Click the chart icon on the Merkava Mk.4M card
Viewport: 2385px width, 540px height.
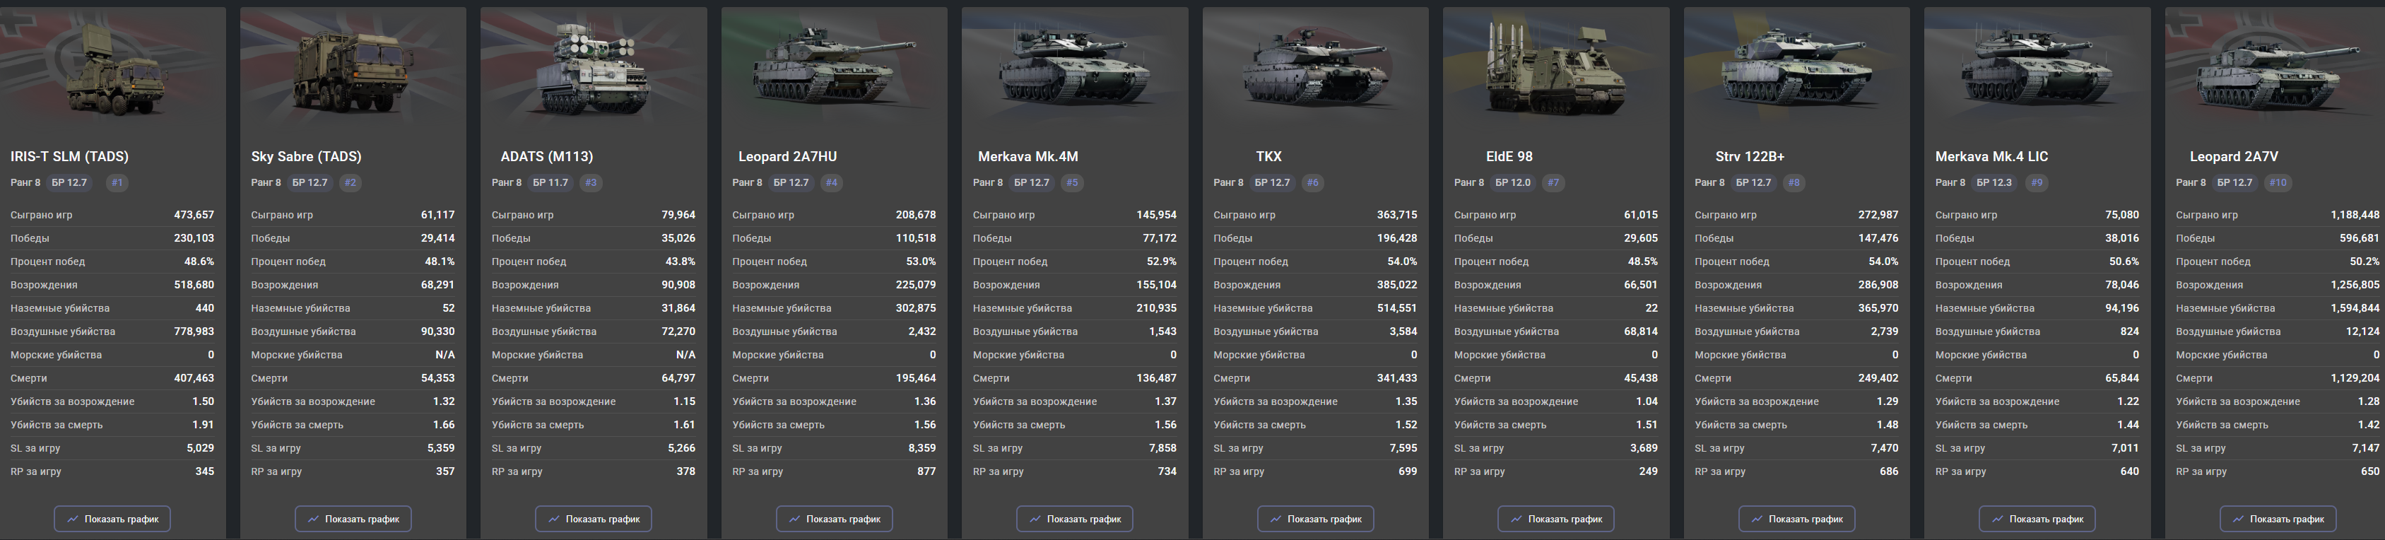tap(1035, 519)
